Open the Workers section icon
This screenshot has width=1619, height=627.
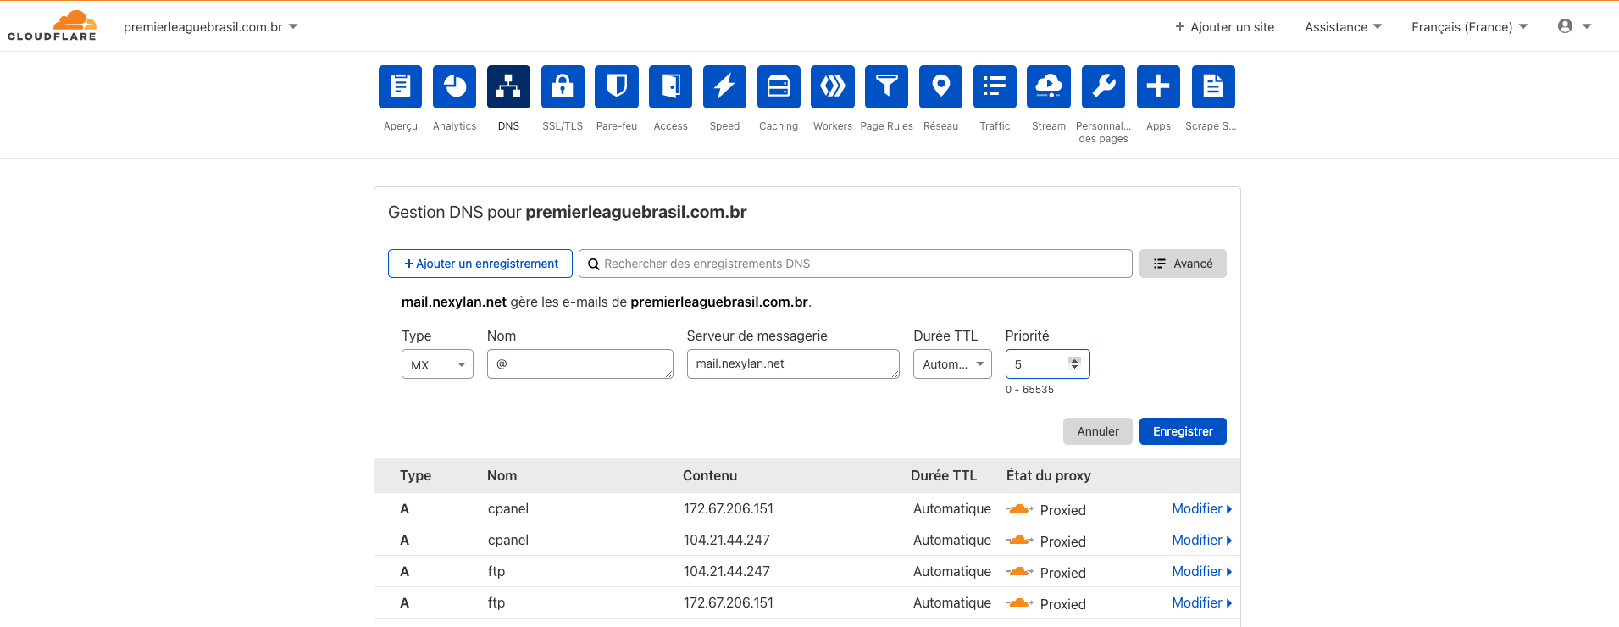tap(832, 86)
